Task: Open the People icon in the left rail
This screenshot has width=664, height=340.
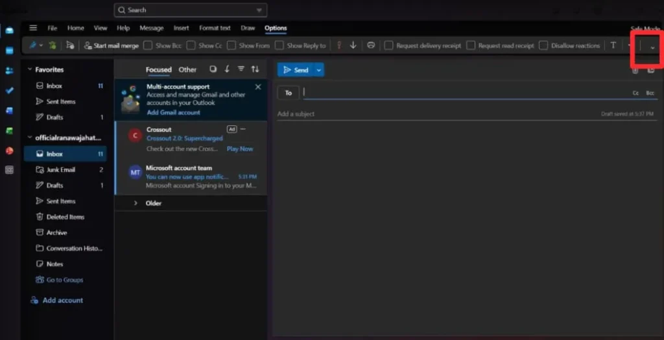Action: [x=9, y=71]
